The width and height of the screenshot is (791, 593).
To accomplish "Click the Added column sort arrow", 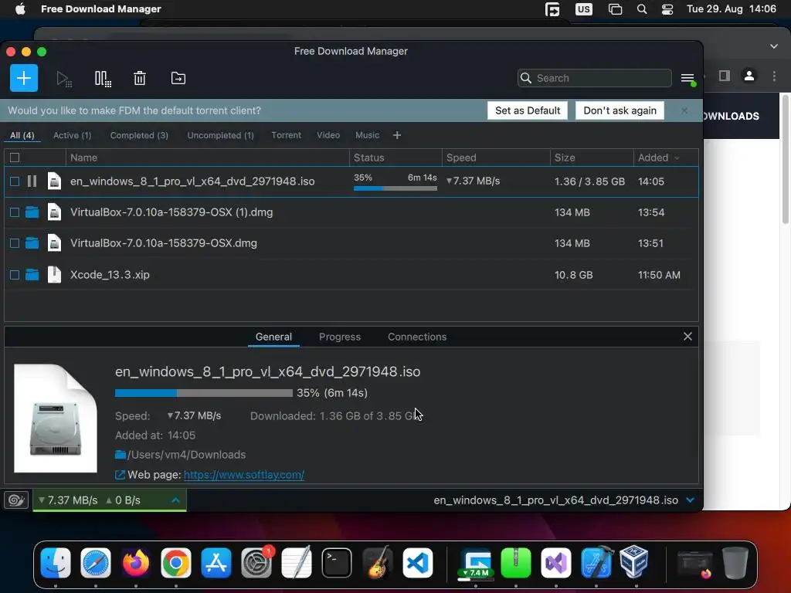I will pos(677,158).
